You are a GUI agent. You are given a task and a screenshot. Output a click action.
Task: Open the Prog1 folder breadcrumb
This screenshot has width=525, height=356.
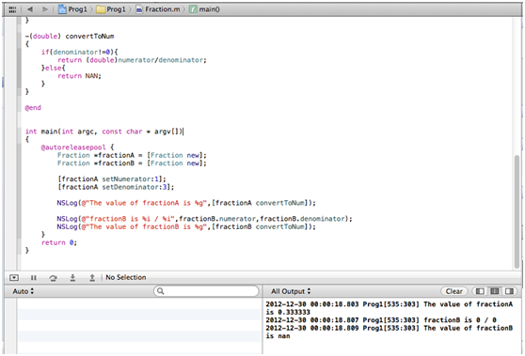coord(111,9)
